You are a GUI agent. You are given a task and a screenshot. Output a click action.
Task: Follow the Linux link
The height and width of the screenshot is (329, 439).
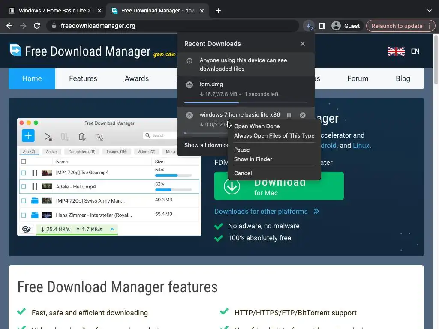tap(361, 146)
